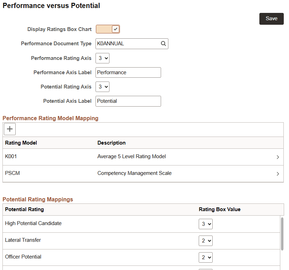
Task: Click the Save button
Action: click(x=271, y=18)
